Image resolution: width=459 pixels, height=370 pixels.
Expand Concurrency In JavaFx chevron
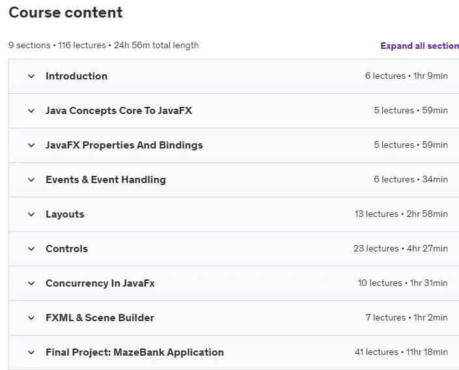pos(31,283)
